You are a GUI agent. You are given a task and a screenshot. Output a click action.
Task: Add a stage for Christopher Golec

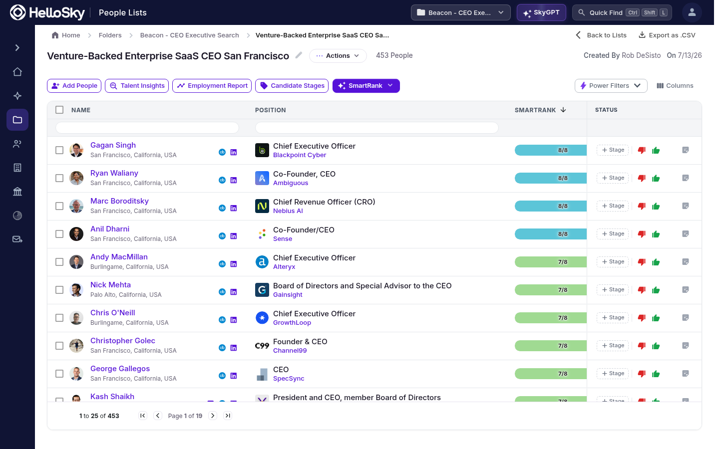pyautogui.click(x=613, y=346)
